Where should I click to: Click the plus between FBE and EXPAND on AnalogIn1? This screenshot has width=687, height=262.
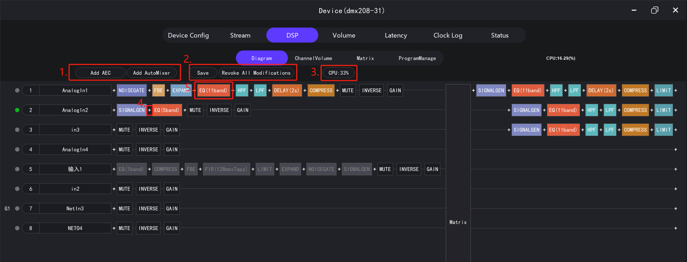[168, 91]
